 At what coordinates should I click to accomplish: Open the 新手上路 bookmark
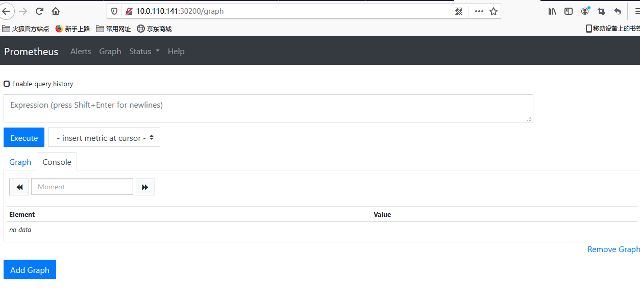click(x=72, y=29)
